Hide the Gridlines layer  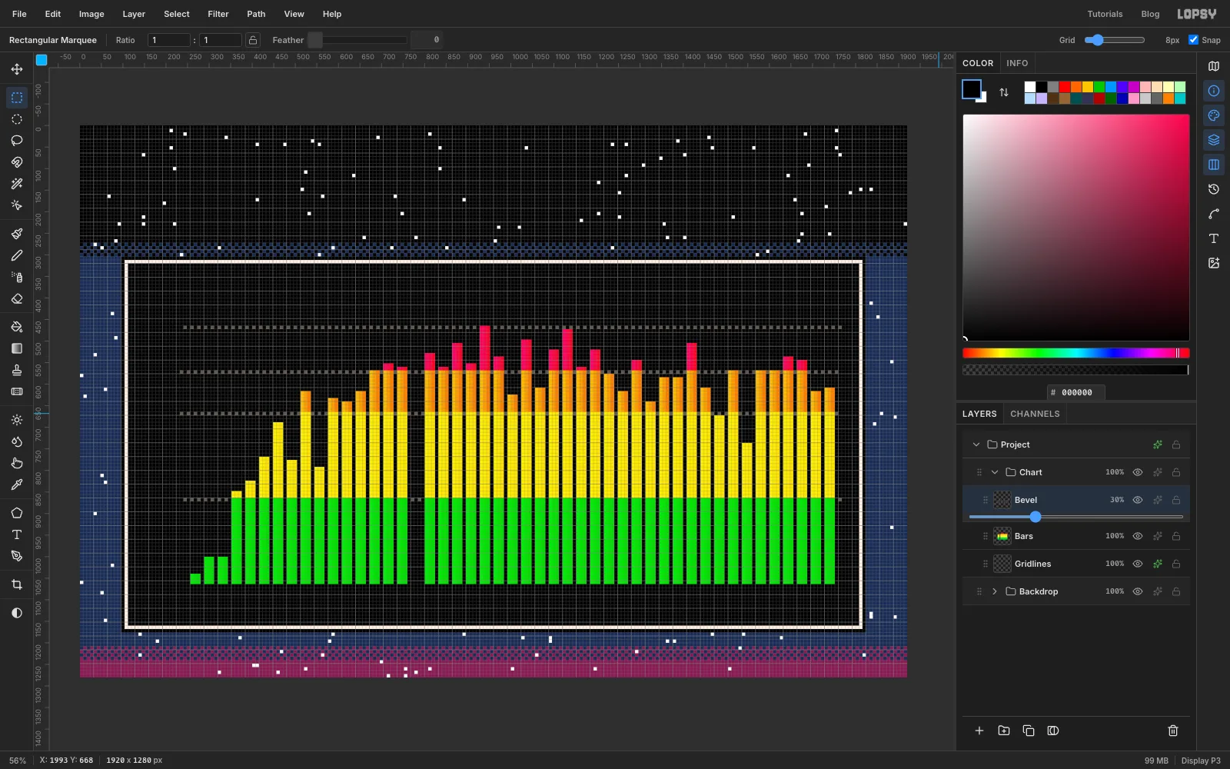coord(1138,564)
